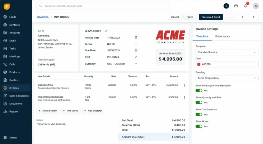This screenshot has height=144, width=263.
Task: Edit the invoice number with pencil icon
Action: (106, 31)
